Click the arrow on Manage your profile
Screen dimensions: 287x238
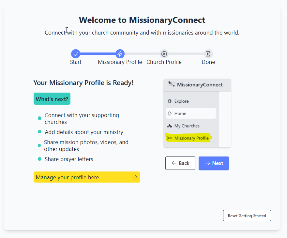click(x=135, y=177)
